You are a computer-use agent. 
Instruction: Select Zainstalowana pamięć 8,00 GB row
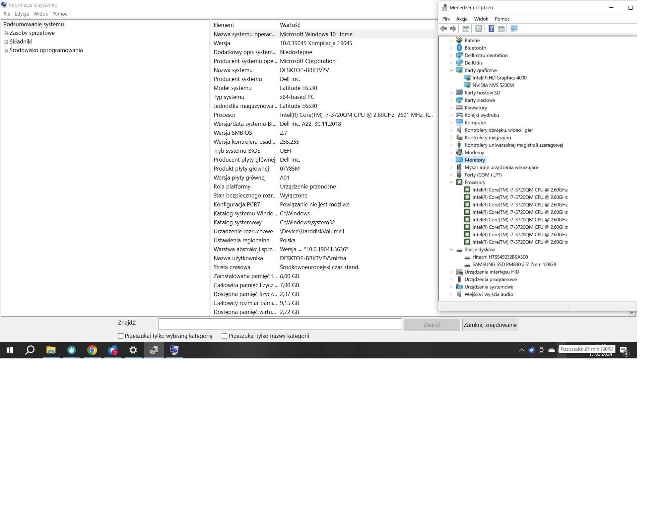[x=324, y=276]
